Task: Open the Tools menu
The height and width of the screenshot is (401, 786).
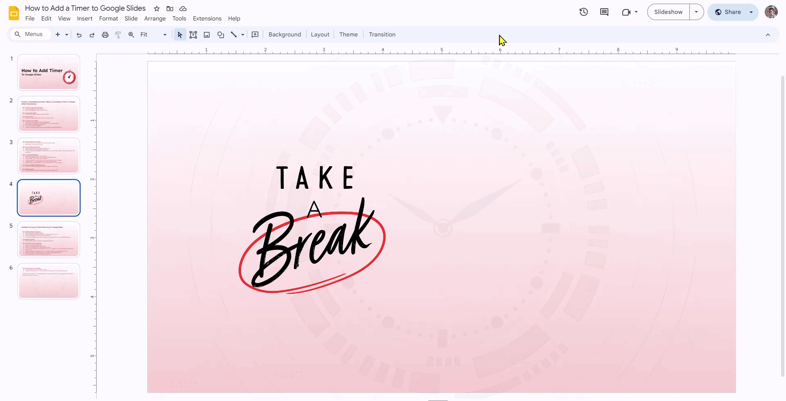Action: [179, 18]
